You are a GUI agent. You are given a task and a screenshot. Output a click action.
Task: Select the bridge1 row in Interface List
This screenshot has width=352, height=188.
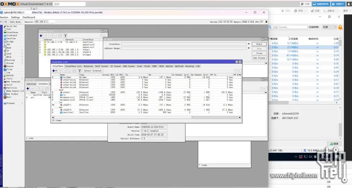[147, 77]
